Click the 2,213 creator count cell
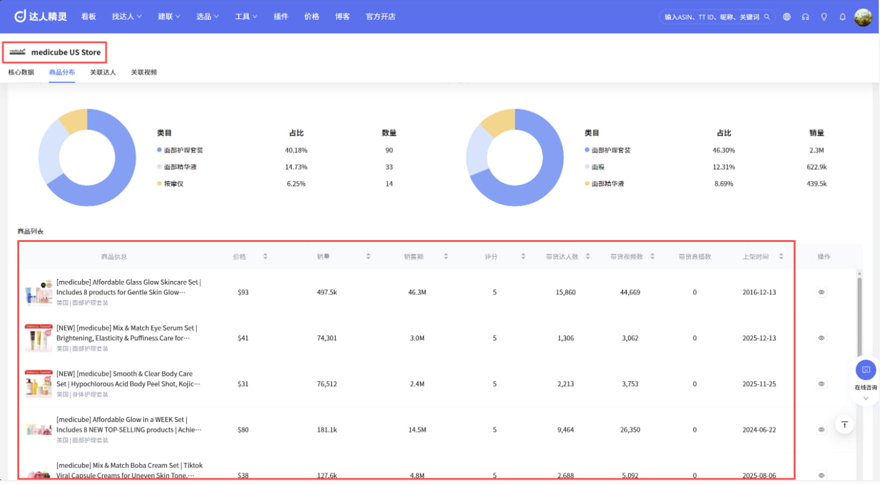The width and height of the screenshot is (880, 484). [566, 384]
